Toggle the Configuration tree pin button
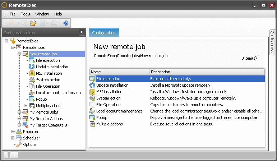277x161 pixels. [82, 32]
